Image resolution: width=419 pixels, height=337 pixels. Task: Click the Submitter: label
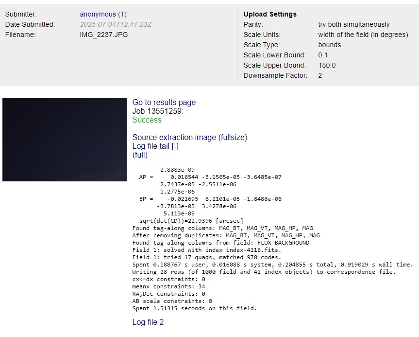pyautogui.click(x=21, y=14)
